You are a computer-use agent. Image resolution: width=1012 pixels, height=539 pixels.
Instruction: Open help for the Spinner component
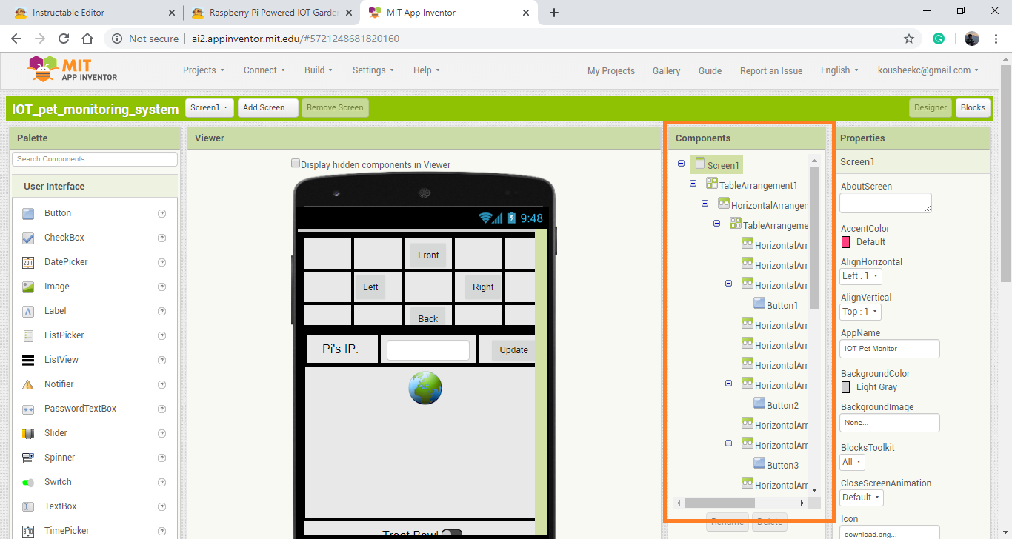162,458
